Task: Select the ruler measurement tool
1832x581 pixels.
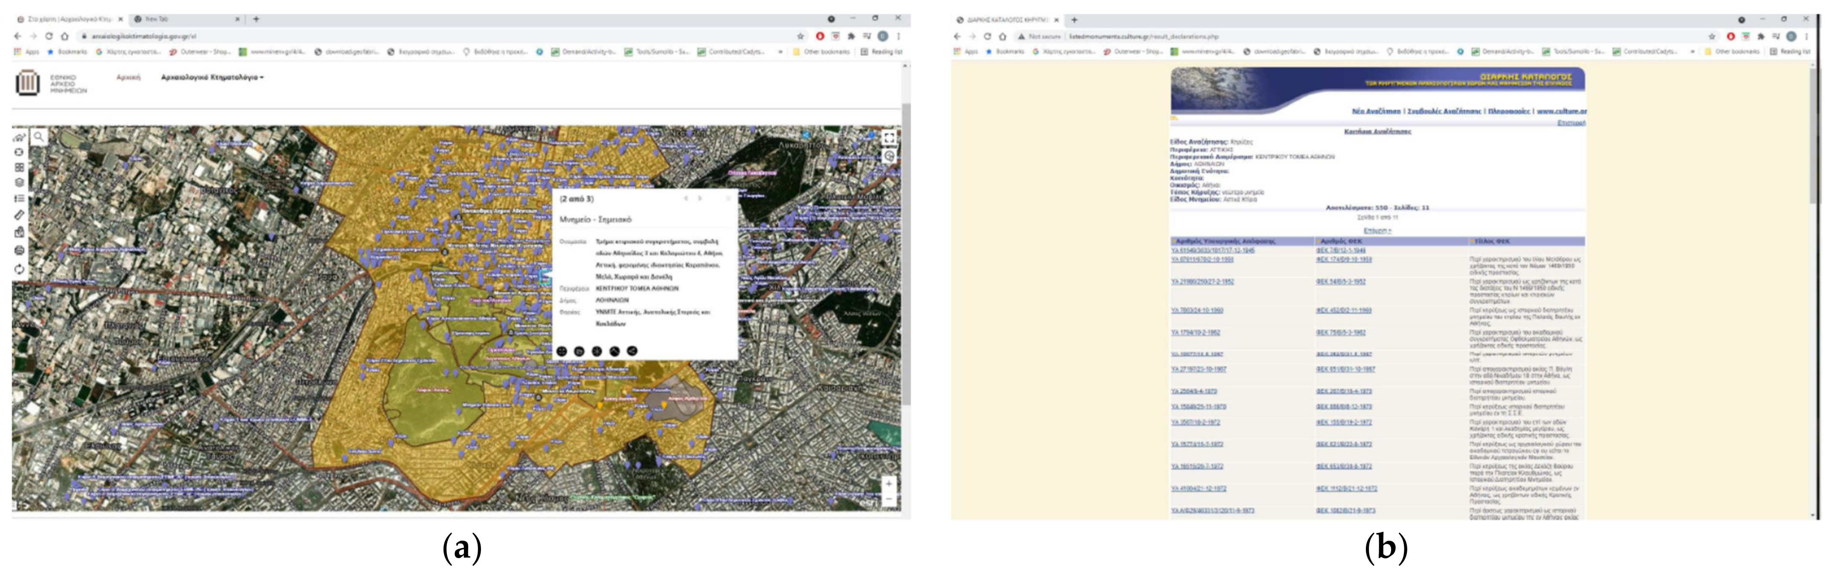Action: (x=19, y=215)
